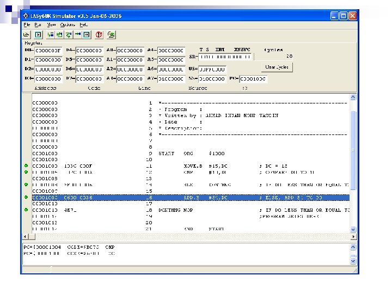
Task: Reset the program with the red icon
Action: point(99,35)
